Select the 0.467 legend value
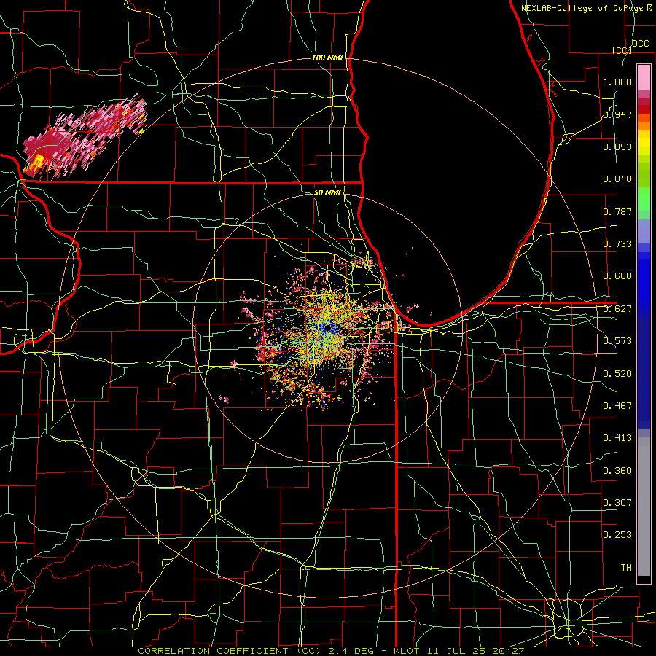Screen dimensions: 656x656 (617, 406)
